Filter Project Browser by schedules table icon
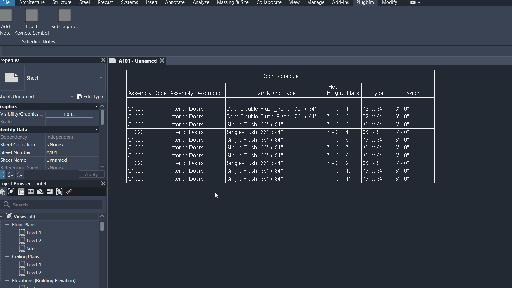The image size is (512, 288). [x=30, y=191]
